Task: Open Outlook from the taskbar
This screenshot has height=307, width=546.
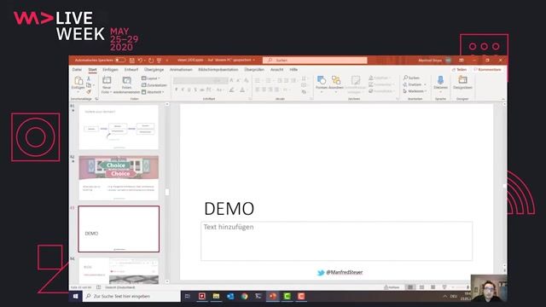Action: pos(230,296)
